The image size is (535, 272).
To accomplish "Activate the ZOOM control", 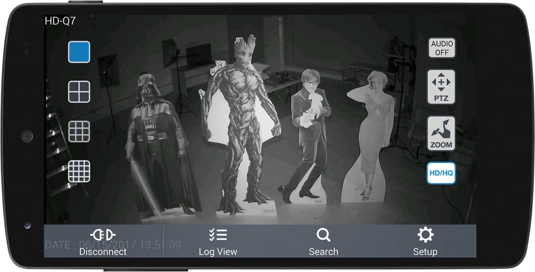I will 441,134.
